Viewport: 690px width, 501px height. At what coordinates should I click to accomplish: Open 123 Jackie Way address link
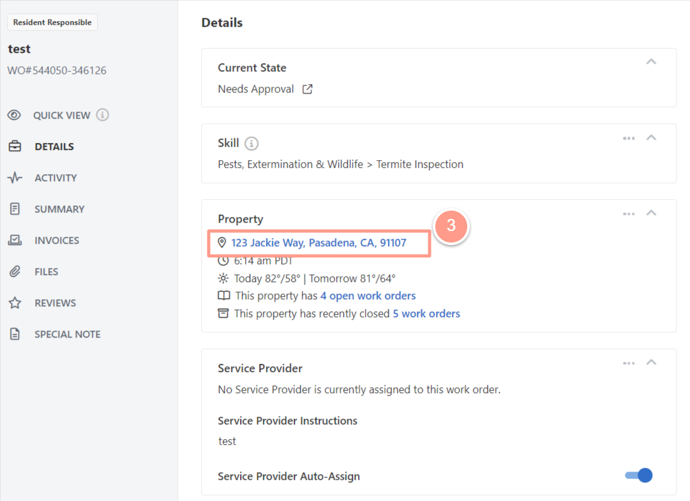(x=319, y=243)
